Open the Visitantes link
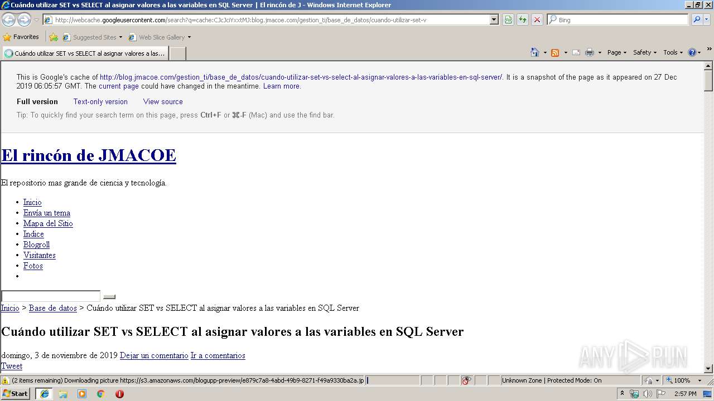The width and height of the screenshot is (714, 401). point(40,255)
